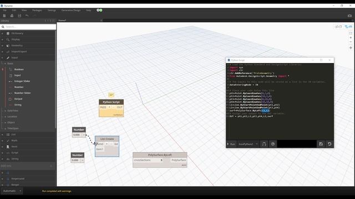Click the Python Script node title

(111, 102)
